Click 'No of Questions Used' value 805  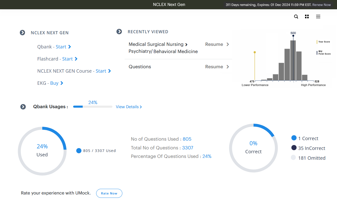pyautogui.click(x=187, y=139)
